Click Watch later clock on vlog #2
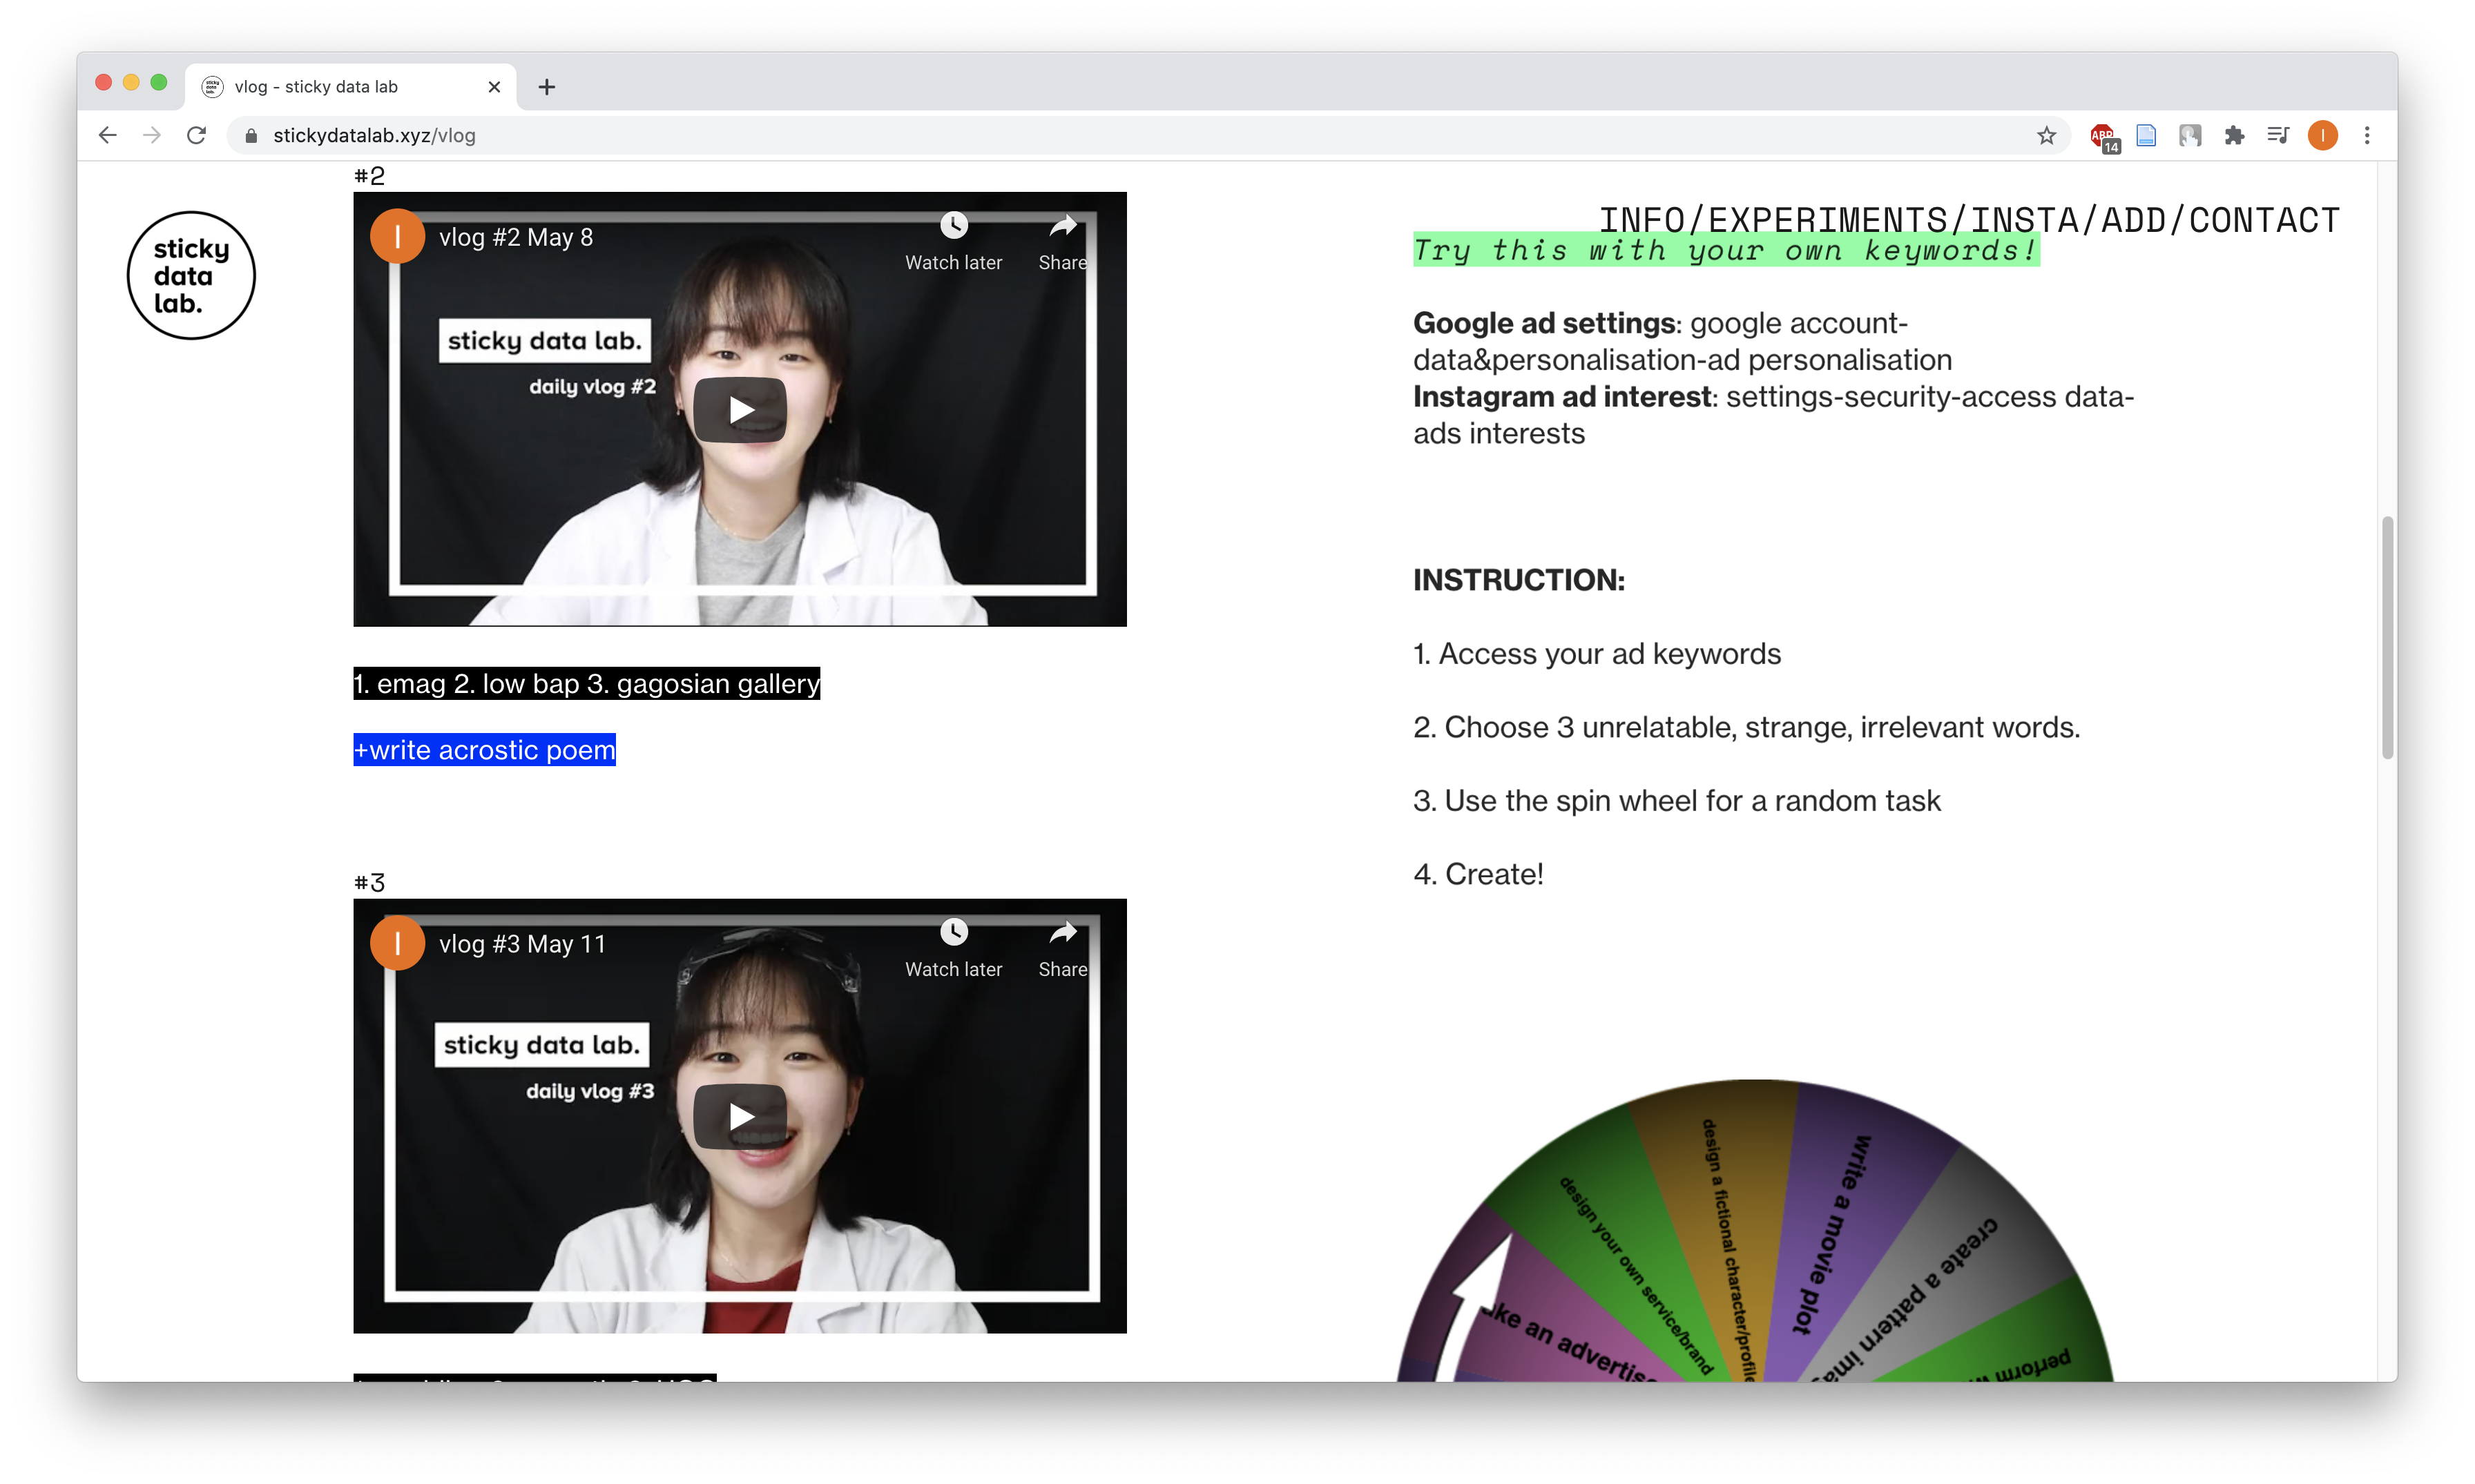Image resolution: width=2475 pixels, height=1484 pixels. click(x=954, y=226)
